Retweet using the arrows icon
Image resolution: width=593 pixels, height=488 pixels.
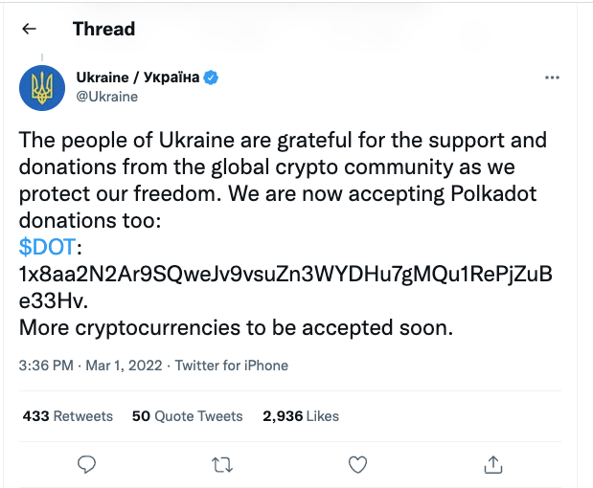click(221, 464)
